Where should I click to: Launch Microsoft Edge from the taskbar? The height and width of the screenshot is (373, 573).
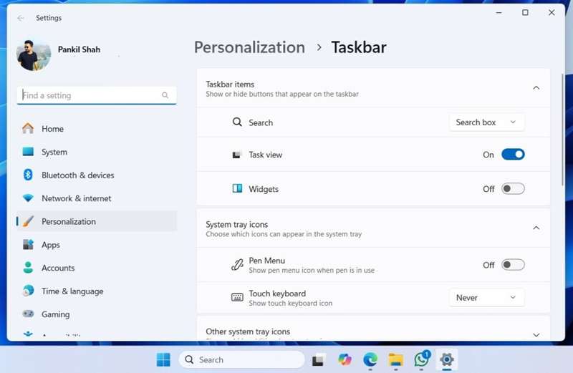pos(370,359)
